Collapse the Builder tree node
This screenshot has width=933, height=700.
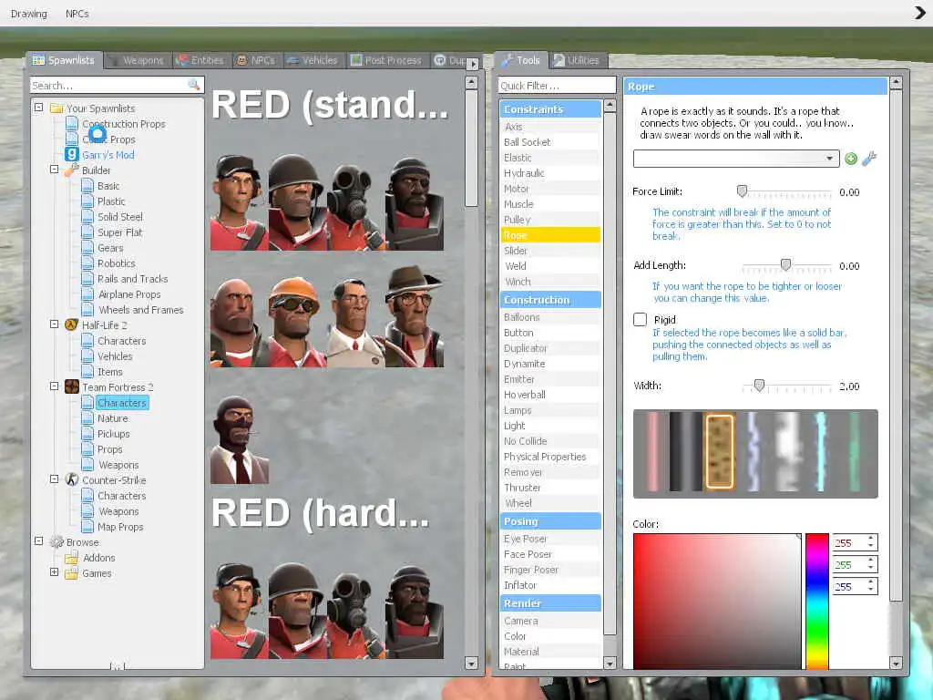click(x=54, y=170)
